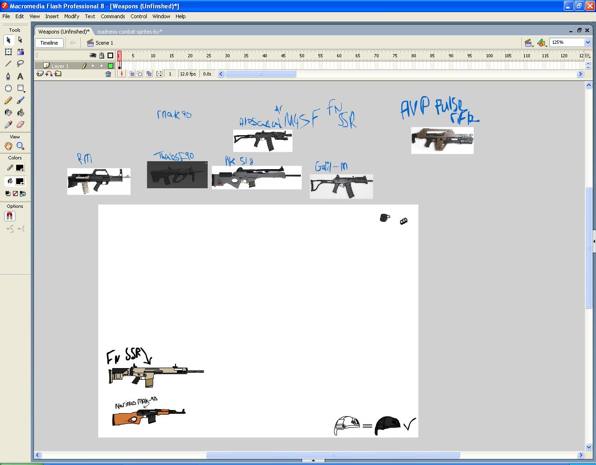Click the back arrow button
The width and height of the screenshot is (596, 465).
pyautogui.click(x=73, y=43)
